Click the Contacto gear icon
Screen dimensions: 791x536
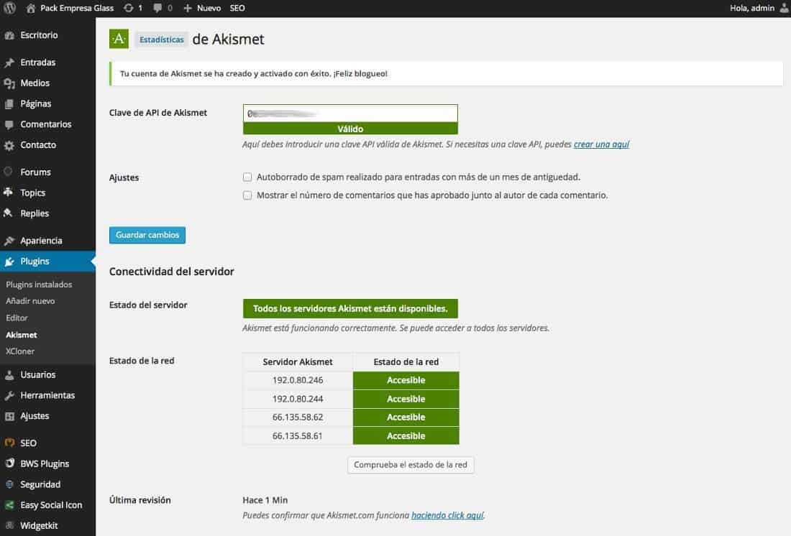coord(9,145)
